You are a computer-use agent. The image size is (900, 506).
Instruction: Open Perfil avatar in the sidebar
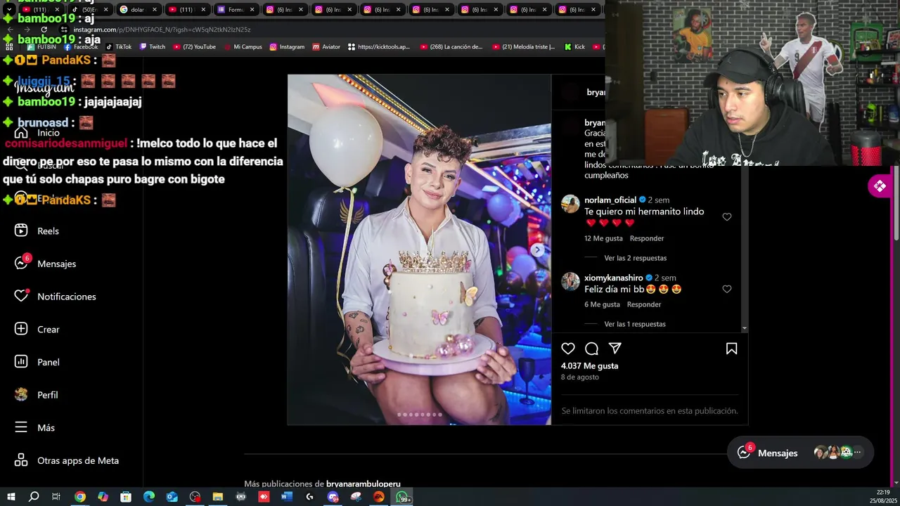pos(21,394)
